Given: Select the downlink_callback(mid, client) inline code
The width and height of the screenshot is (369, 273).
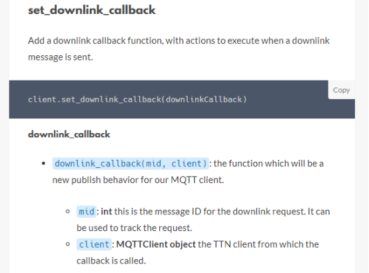Looking at the screenshot, I should click(x=131, y=164).
